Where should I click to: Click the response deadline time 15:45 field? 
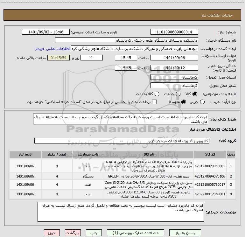click(x=126, y=58)
